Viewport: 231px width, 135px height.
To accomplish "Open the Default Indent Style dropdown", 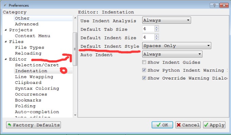I will (x=177, y=46).
